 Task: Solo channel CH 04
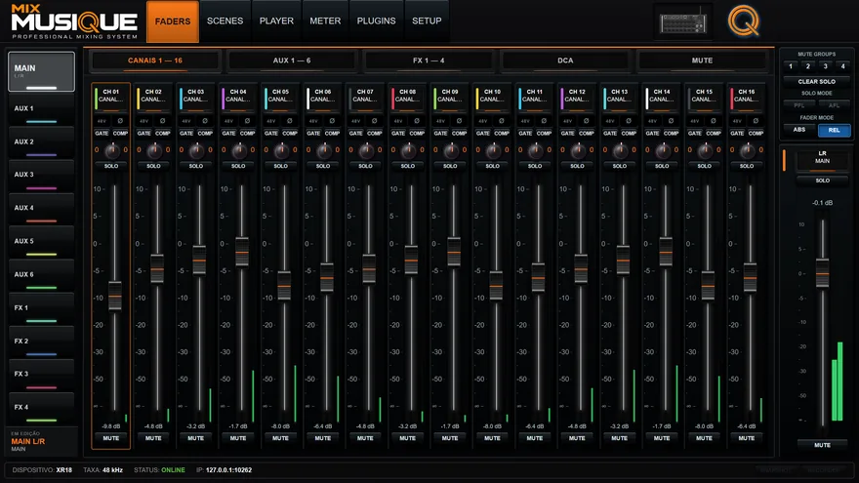[x=238, y=166]
